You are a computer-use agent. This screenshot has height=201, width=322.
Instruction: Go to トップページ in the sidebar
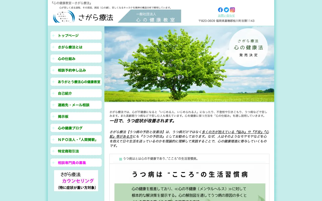pos(76,35)
